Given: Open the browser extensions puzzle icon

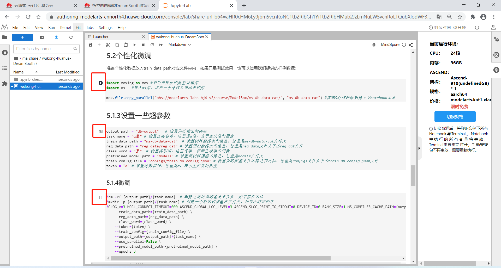Looking at the screenshot, I should tap(473, 17).
